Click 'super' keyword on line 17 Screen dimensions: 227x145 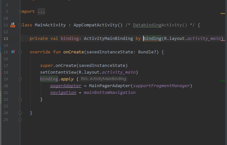coord(46,66)
